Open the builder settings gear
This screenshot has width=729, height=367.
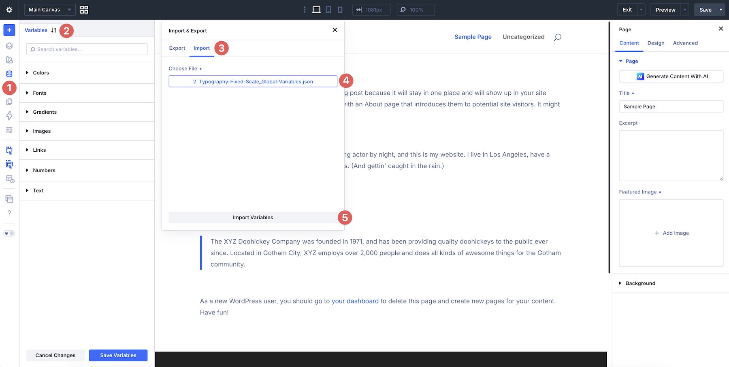(x=9, y=10)
